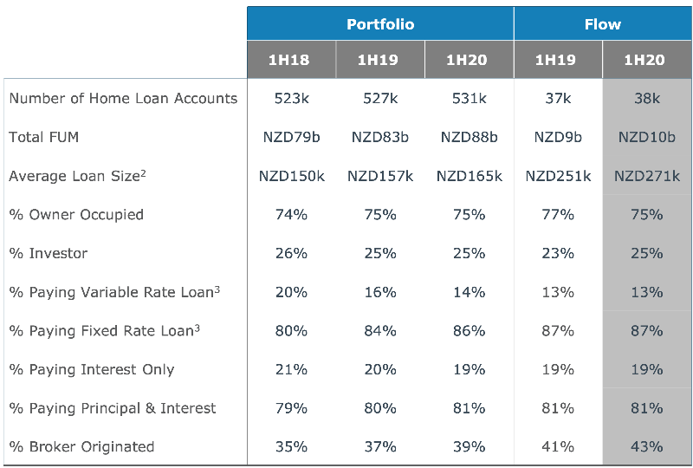Click the Number of Home Loan Accounts label
Viewport: 693px width, 468px height.
click(x=123, y=98)
